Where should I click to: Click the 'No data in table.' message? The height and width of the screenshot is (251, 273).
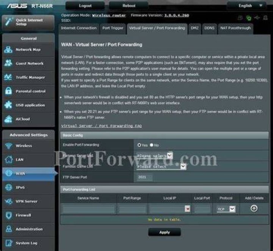click(164, 220)
